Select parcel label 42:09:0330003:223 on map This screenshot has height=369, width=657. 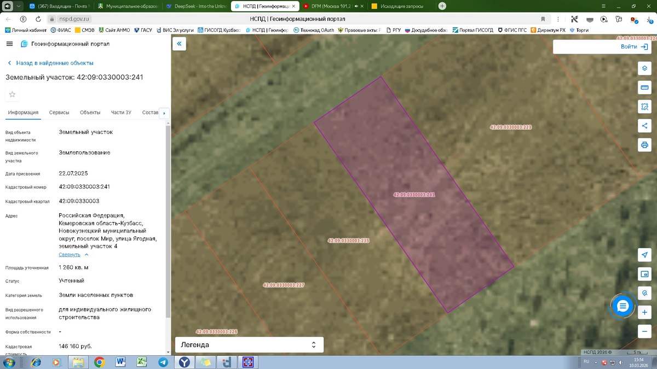point(511,127)
